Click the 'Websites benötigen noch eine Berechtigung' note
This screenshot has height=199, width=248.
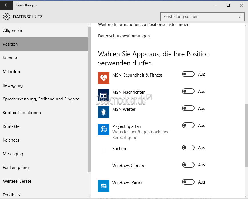pyautogui.click(x=141, y=135)
